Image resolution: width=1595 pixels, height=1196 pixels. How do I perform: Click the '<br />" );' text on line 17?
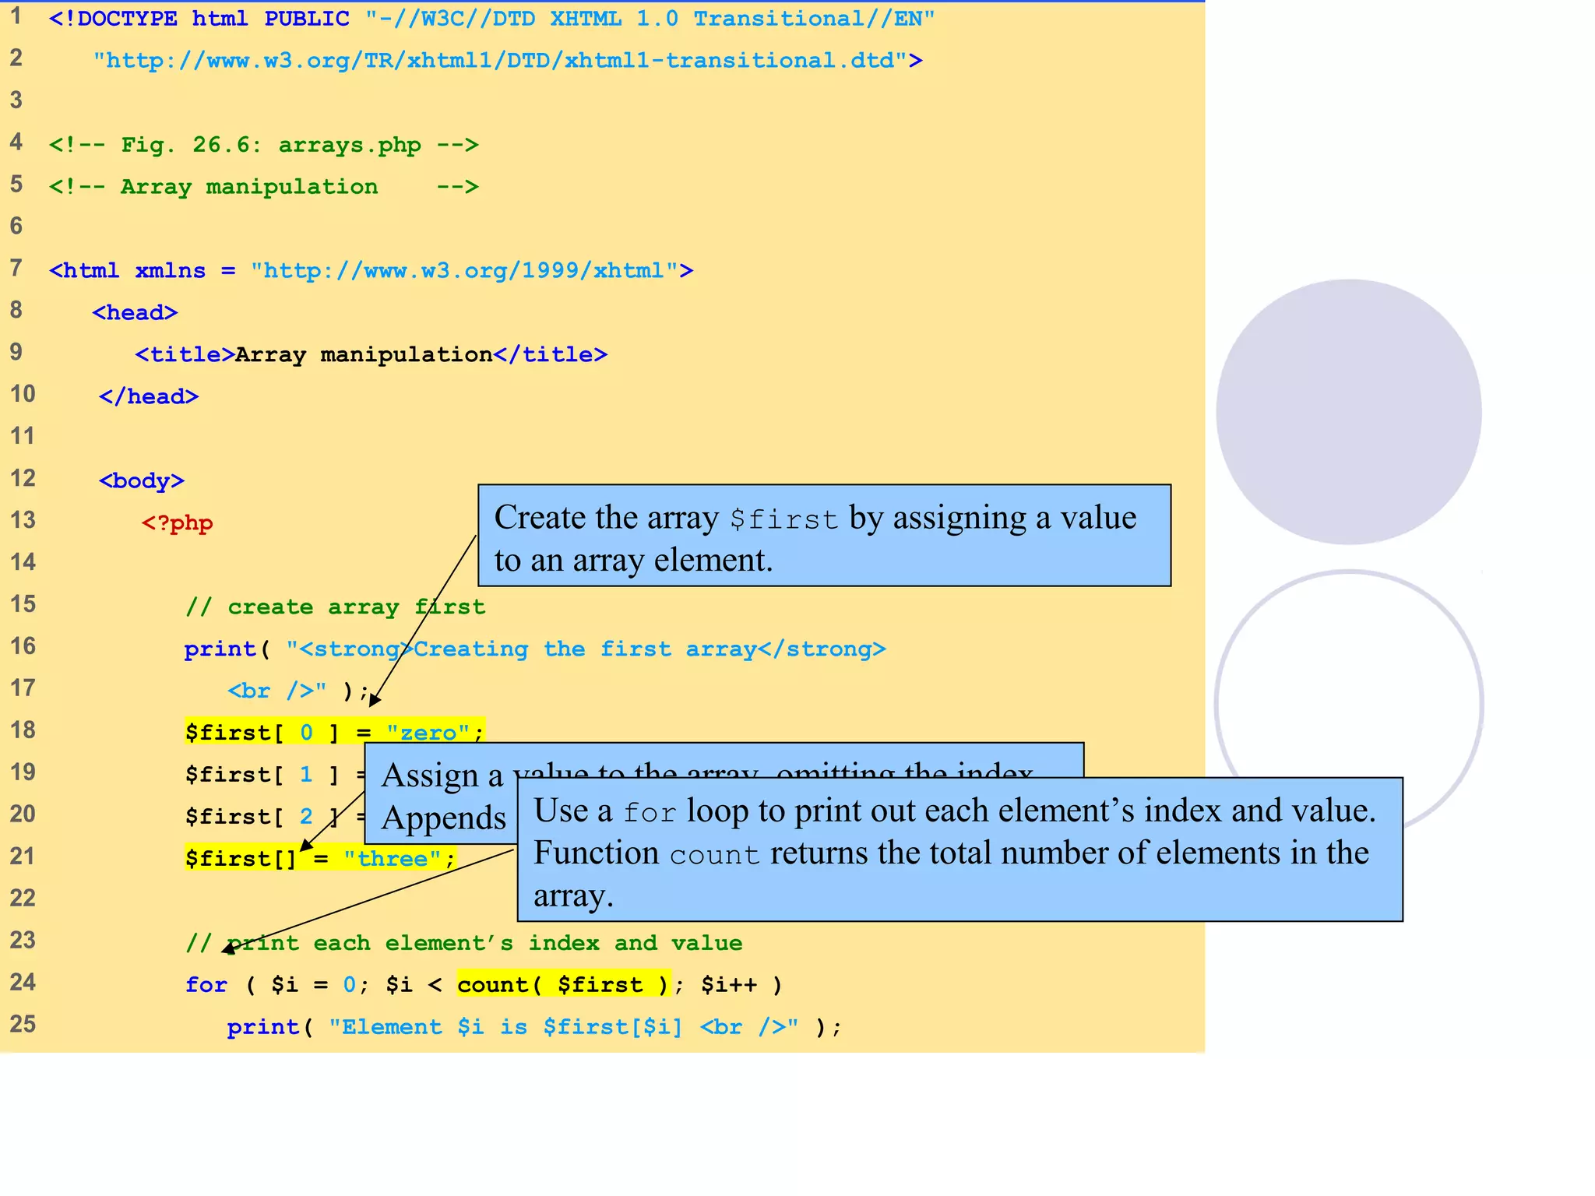pos(298,691)
